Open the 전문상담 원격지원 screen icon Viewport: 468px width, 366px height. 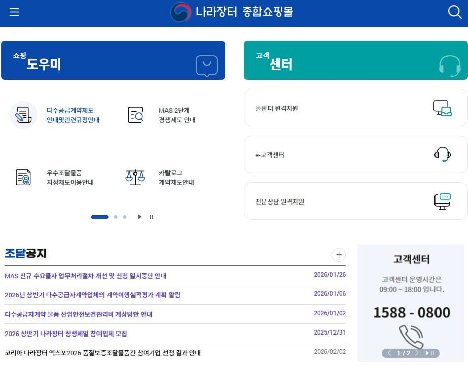(x=443, y=200)
